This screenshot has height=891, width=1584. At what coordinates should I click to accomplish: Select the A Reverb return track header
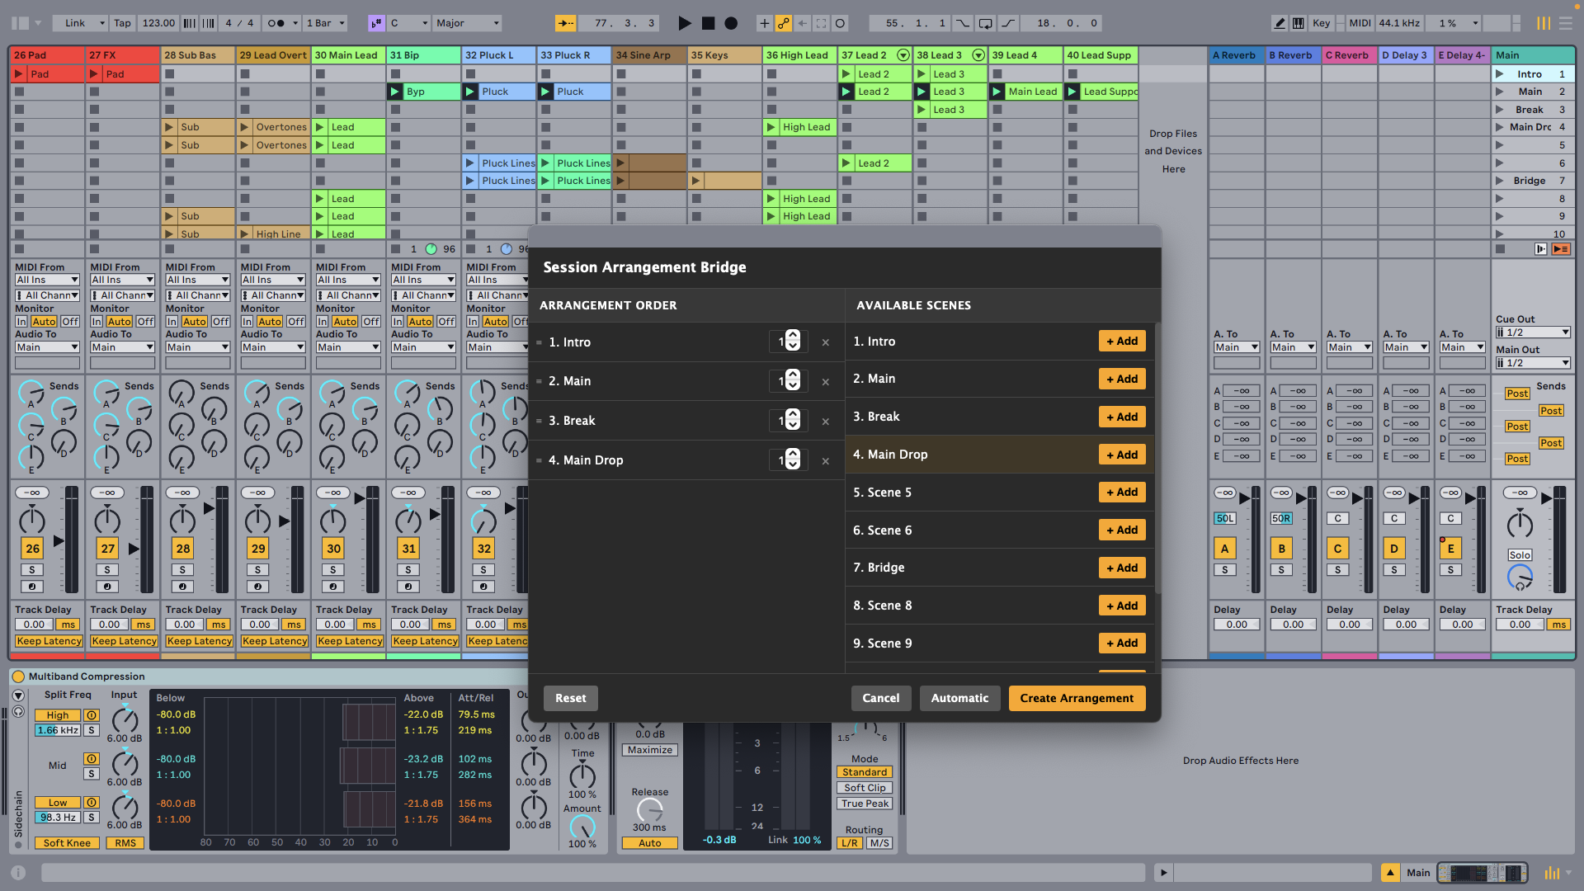click(1235, 55)
